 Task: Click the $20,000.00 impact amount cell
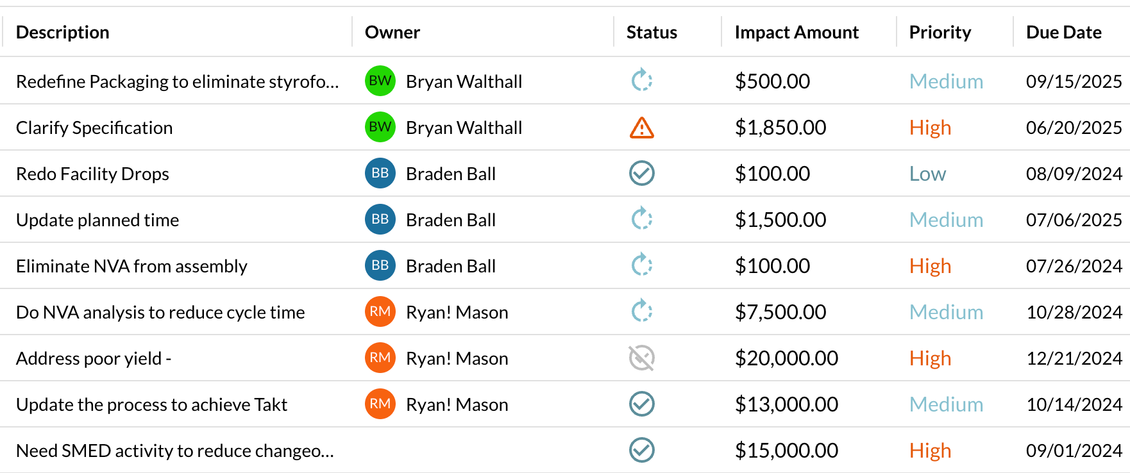point(786,358)
